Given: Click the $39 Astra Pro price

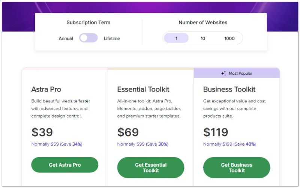Looking at the screenshot, I should coord(42,132).
